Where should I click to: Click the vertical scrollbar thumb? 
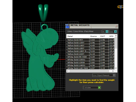point(116,43)
